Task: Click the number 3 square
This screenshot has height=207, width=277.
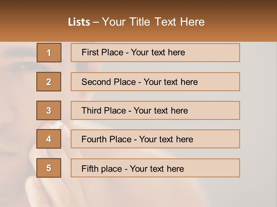Action: point(49,110)
